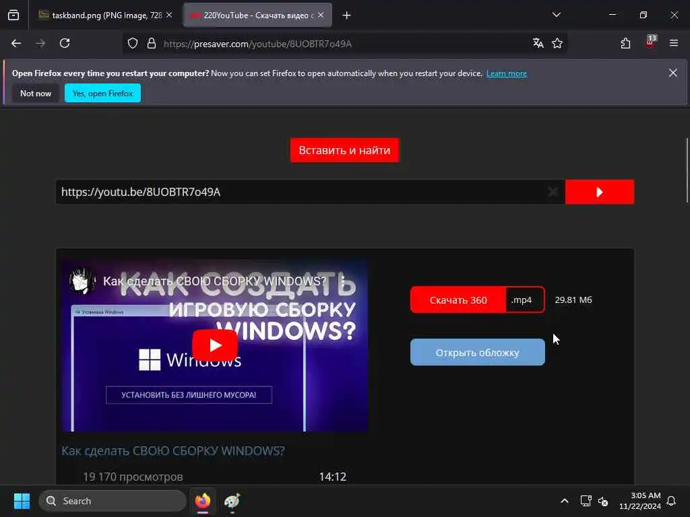Go forward with the forward arrow button

[40, 43]
